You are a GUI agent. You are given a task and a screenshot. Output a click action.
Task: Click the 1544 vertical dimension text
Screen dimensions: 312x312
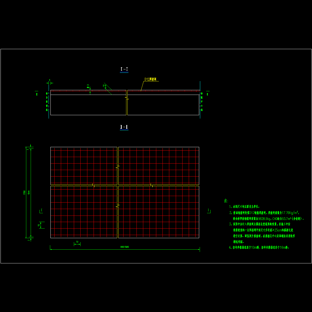tap(29, 192)
